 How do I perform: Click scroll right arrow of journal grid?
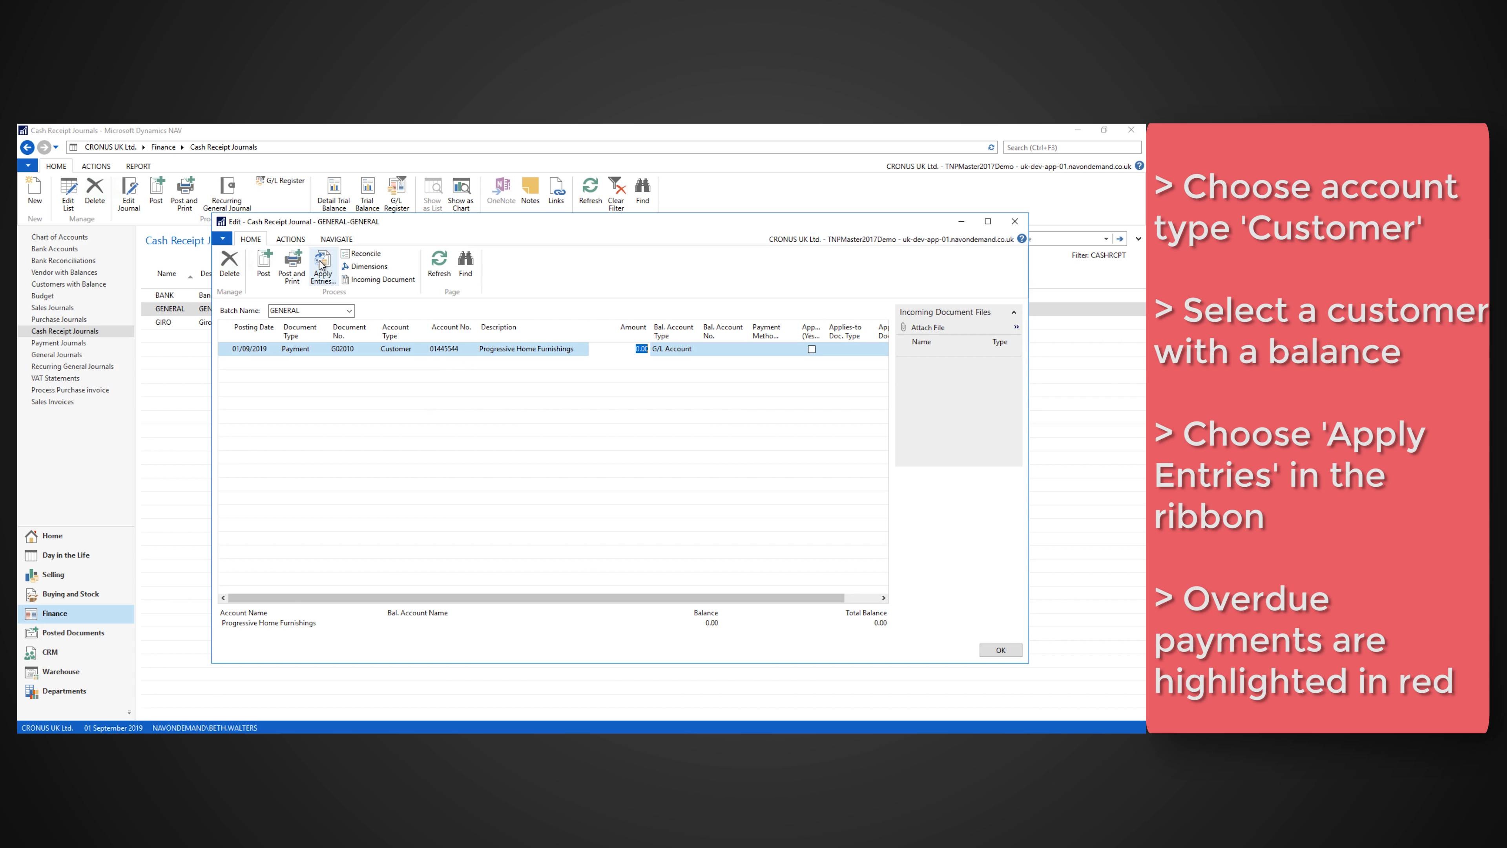(883, 598)
